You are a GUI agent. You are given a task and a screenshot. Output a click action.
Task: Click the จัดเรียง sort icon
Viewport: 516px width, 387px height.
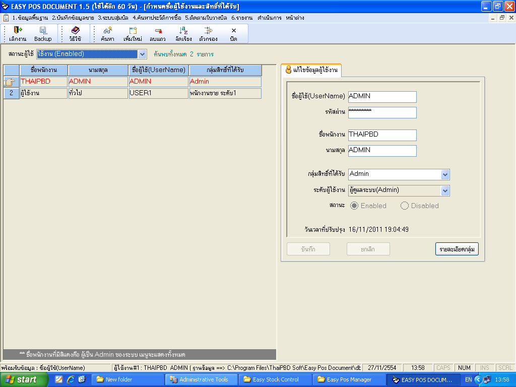183,34
